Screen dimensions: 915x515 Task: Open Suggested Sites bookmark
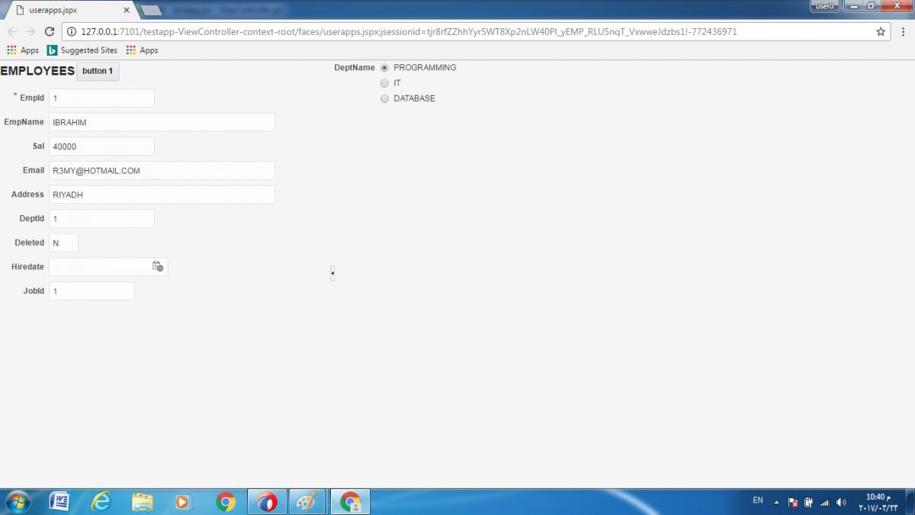point(82,50)
